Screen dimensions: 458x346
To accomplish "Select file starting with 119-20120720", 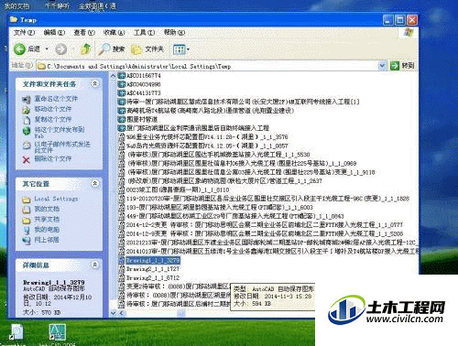I will pos(267,199).
